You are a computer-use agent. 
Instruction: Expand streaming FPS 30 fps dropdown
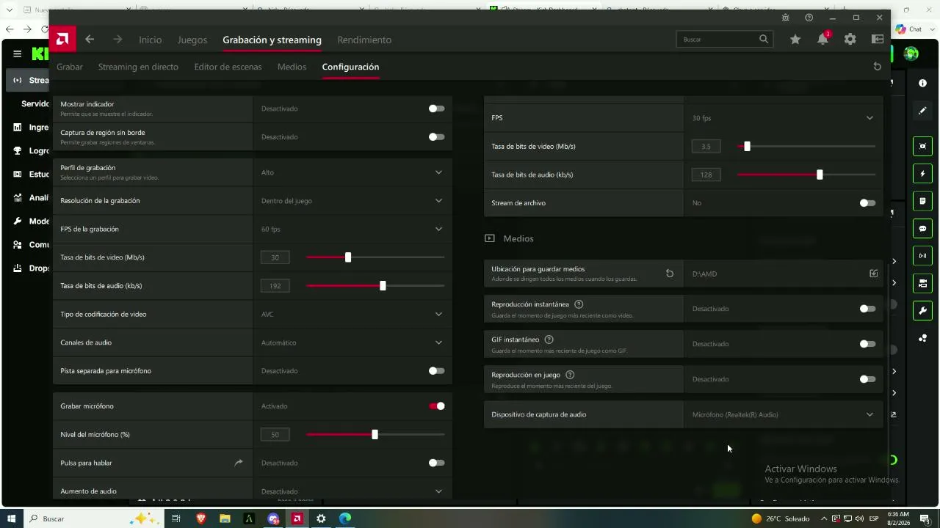(x=784, y=118)
